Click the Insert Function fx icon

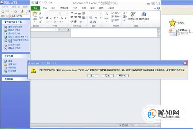click(68, 30)
